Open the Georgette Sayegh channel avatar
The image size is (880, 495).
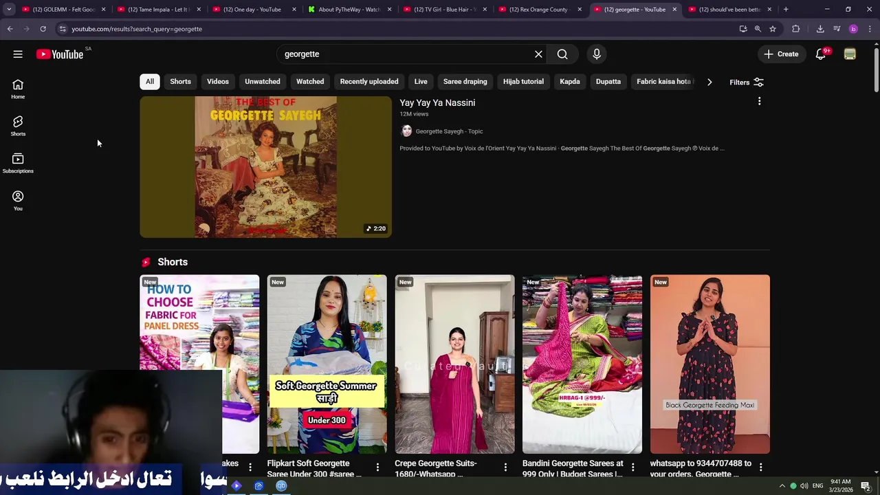(x=406, y=131)
